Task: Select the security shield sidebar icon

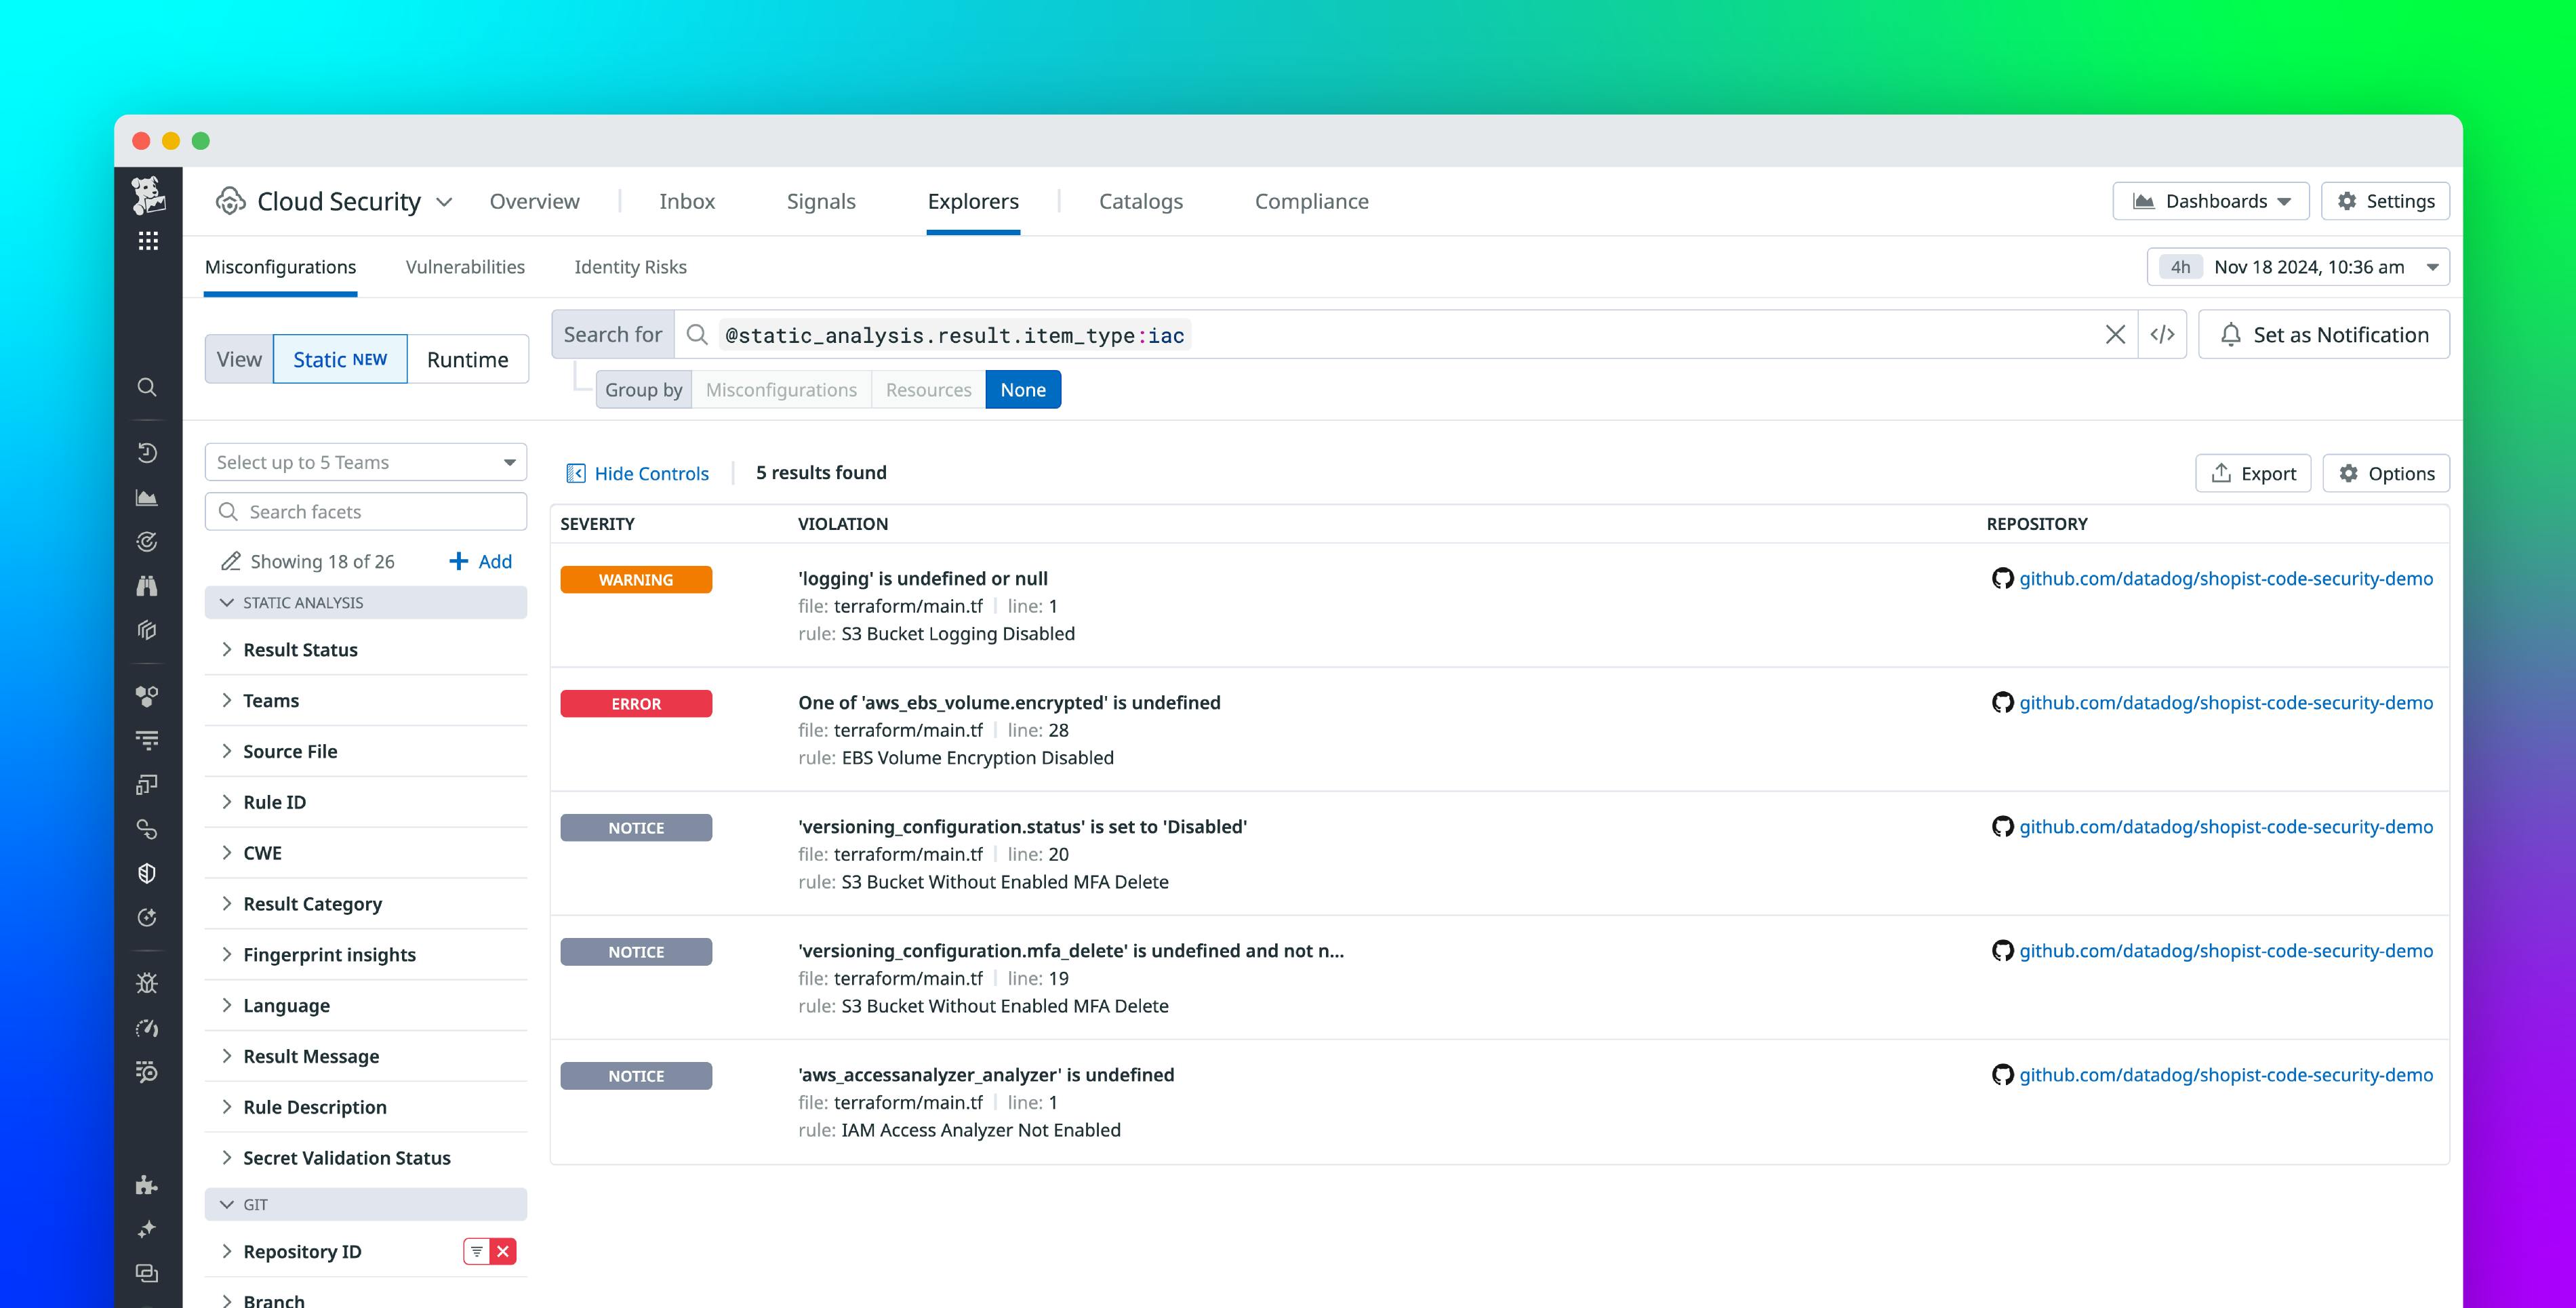Action: click(147, 873)
